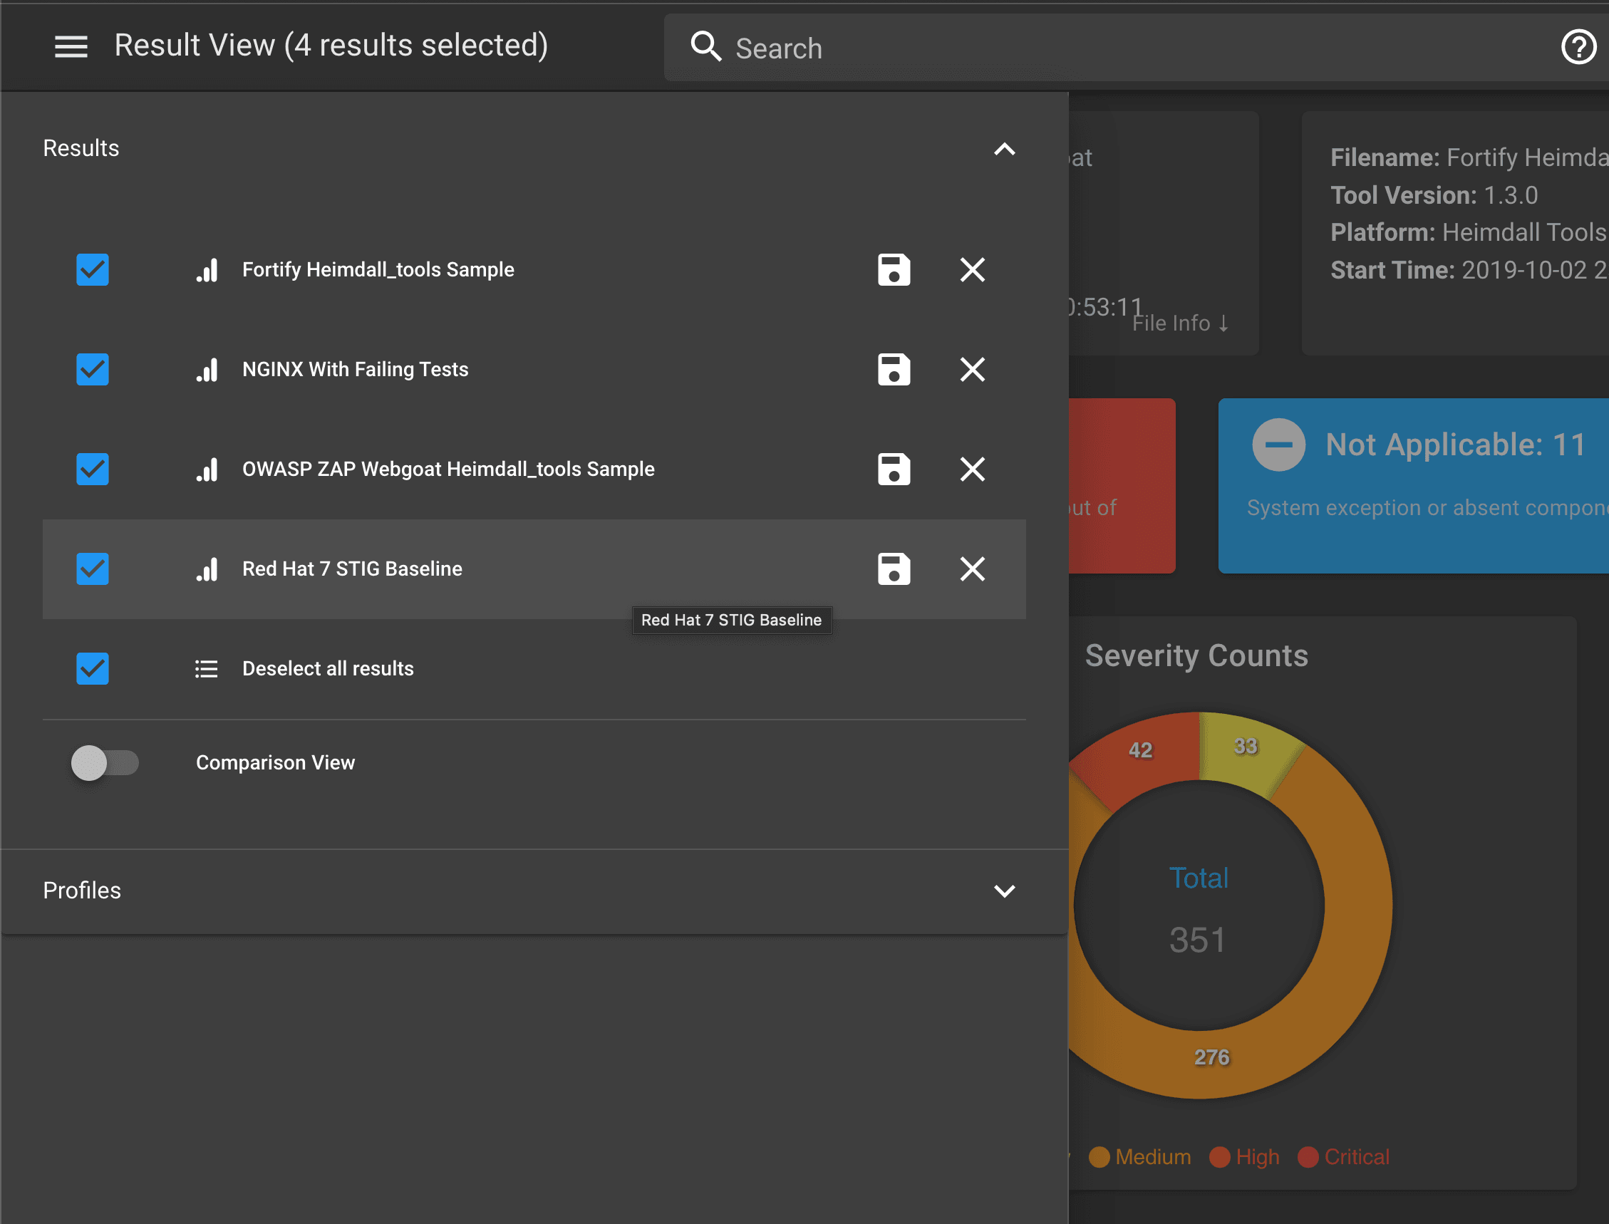Click the bar chart icon beside OWASP ZAP Webgoat
The width and height of the screenshot is (1609, 1224).
(x=207, y=470)
